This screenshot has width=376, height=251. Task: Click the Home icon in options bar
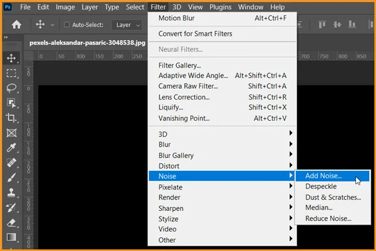tap(17, 25)
